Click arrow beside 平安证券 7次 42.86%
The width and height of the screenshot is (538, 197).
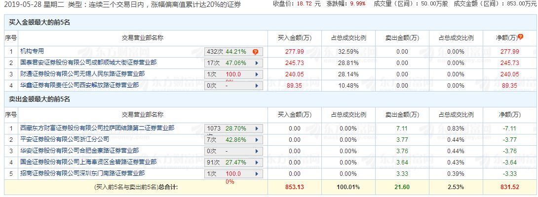coord(256,140)
